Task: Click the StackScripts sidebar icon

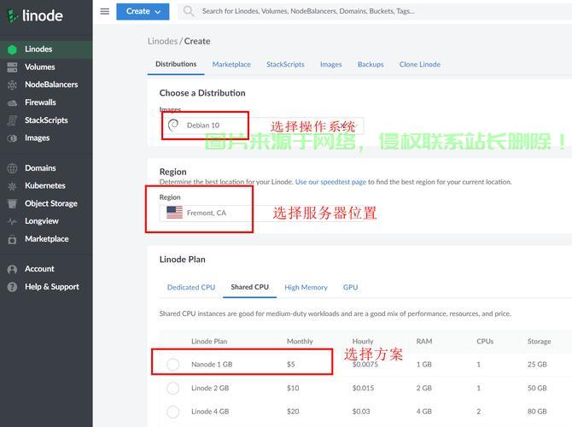Action: coord(12,120)
